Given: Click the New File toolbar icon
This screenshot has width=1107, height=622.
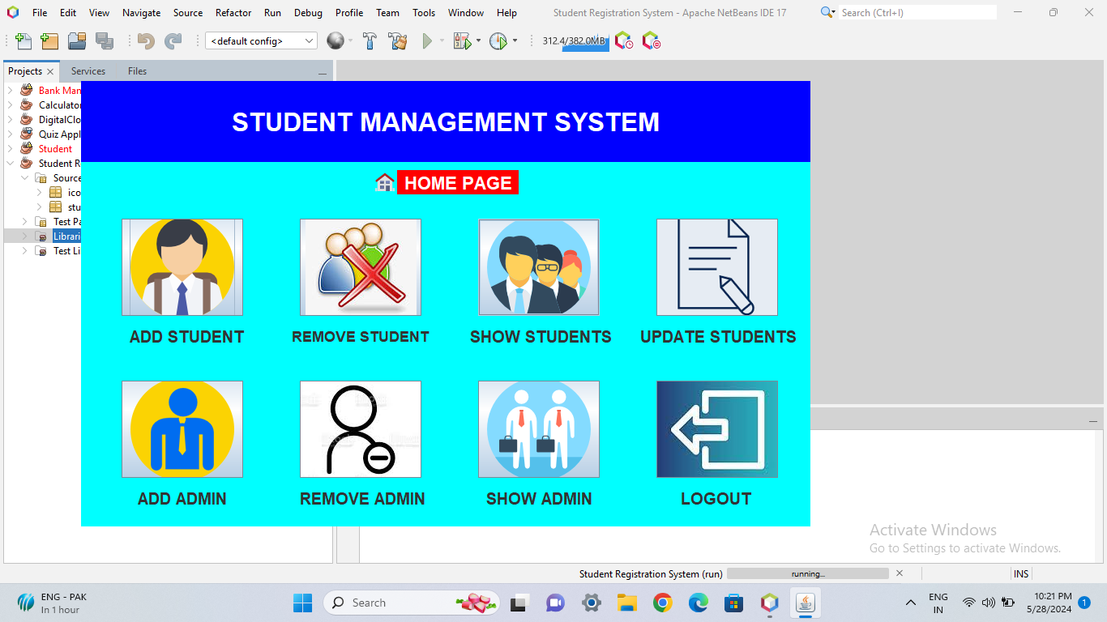Looking at the screenshot, I should (24, 40).
